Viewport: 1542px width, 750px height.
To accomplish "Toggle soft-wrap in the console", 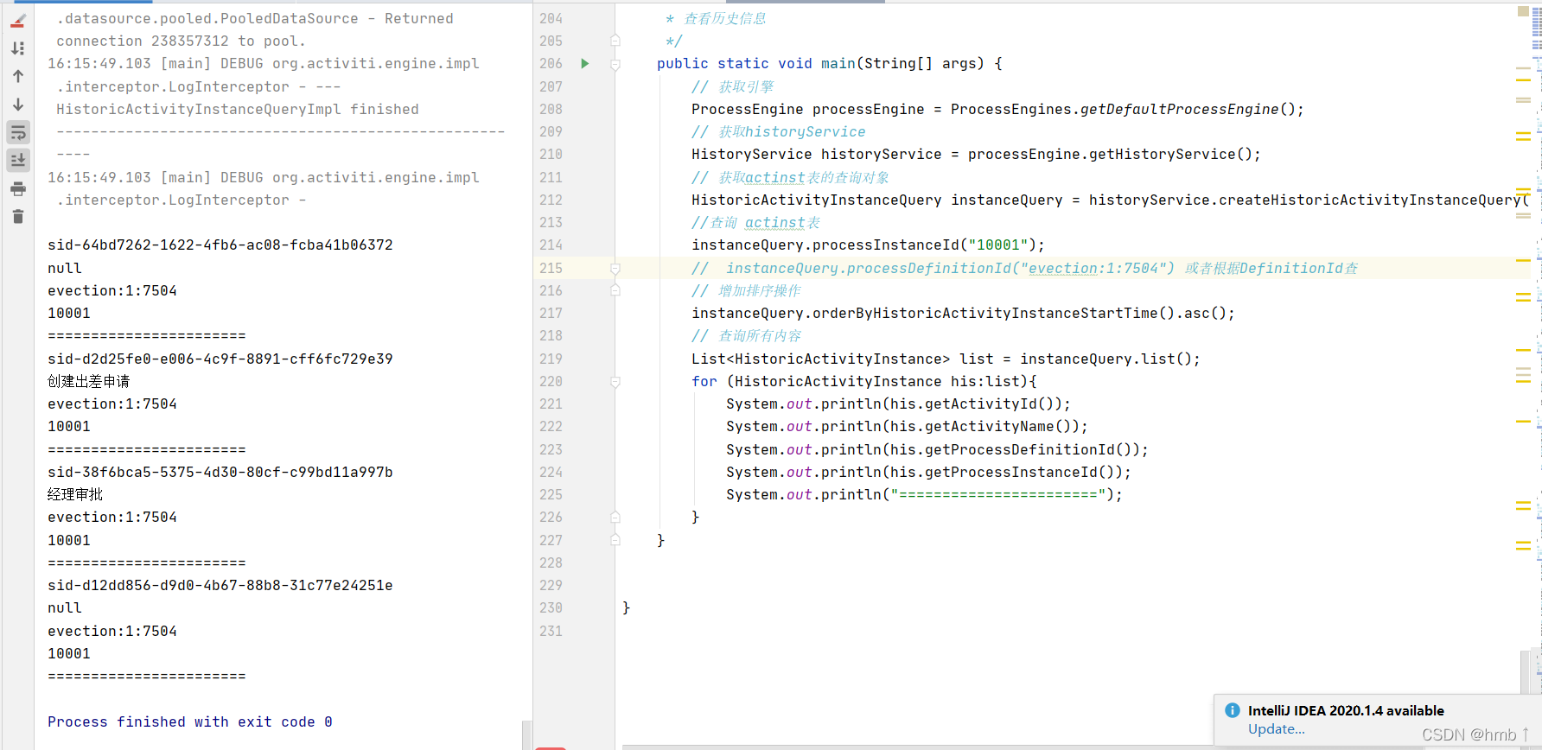I will [18, 132].
